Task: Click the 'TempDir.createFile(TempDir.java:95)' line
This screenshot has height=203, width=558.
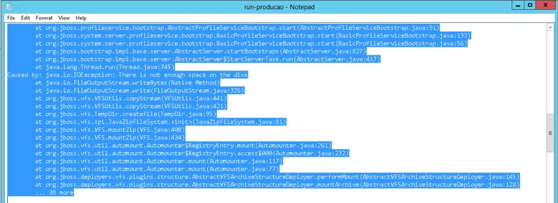Action: (x=126, y=114)
